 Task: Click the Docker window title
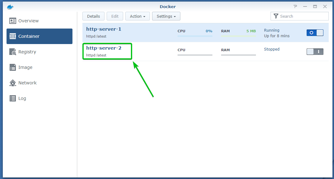168,7
